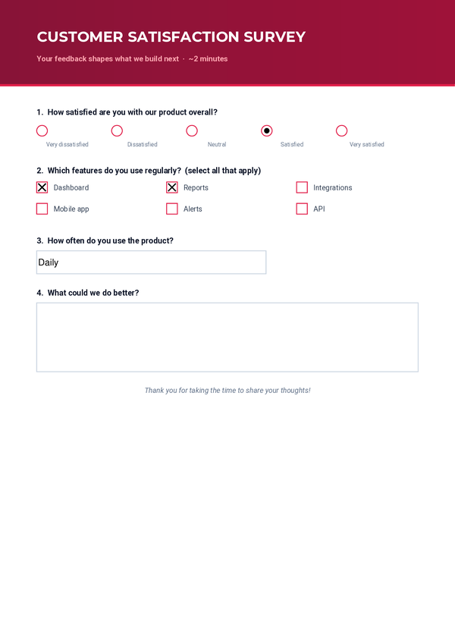Click the usage frequency field showing Daily
455x644 pixels.
[151, 262]
